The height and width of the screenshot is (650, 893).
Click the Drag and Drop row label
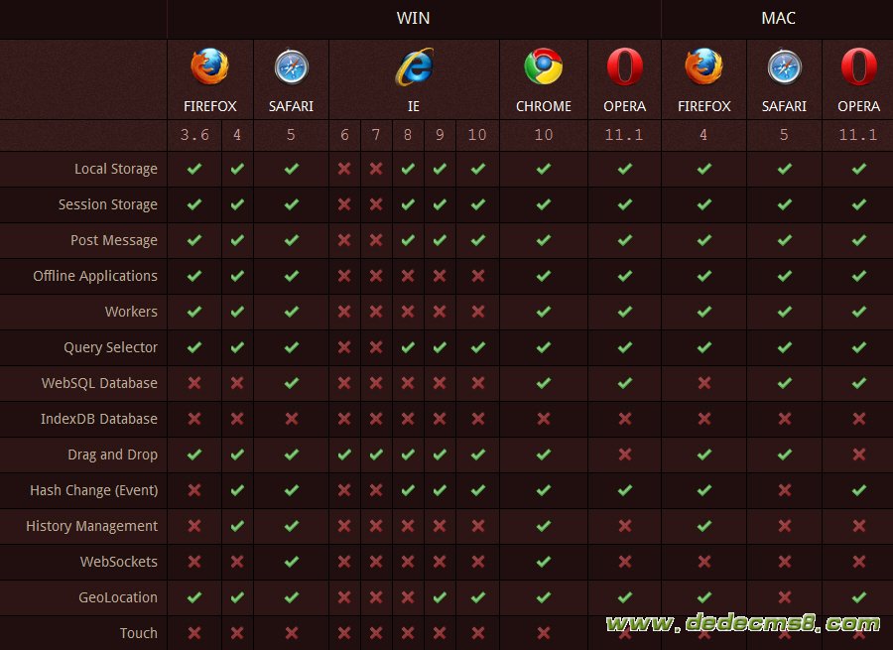113,455
